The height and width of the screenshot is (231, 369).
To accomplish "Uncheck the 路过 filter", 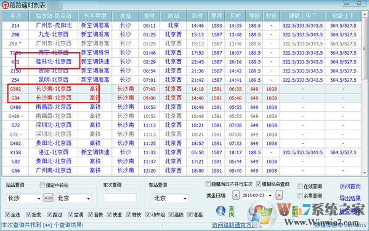I will click(x=49, y=214).
